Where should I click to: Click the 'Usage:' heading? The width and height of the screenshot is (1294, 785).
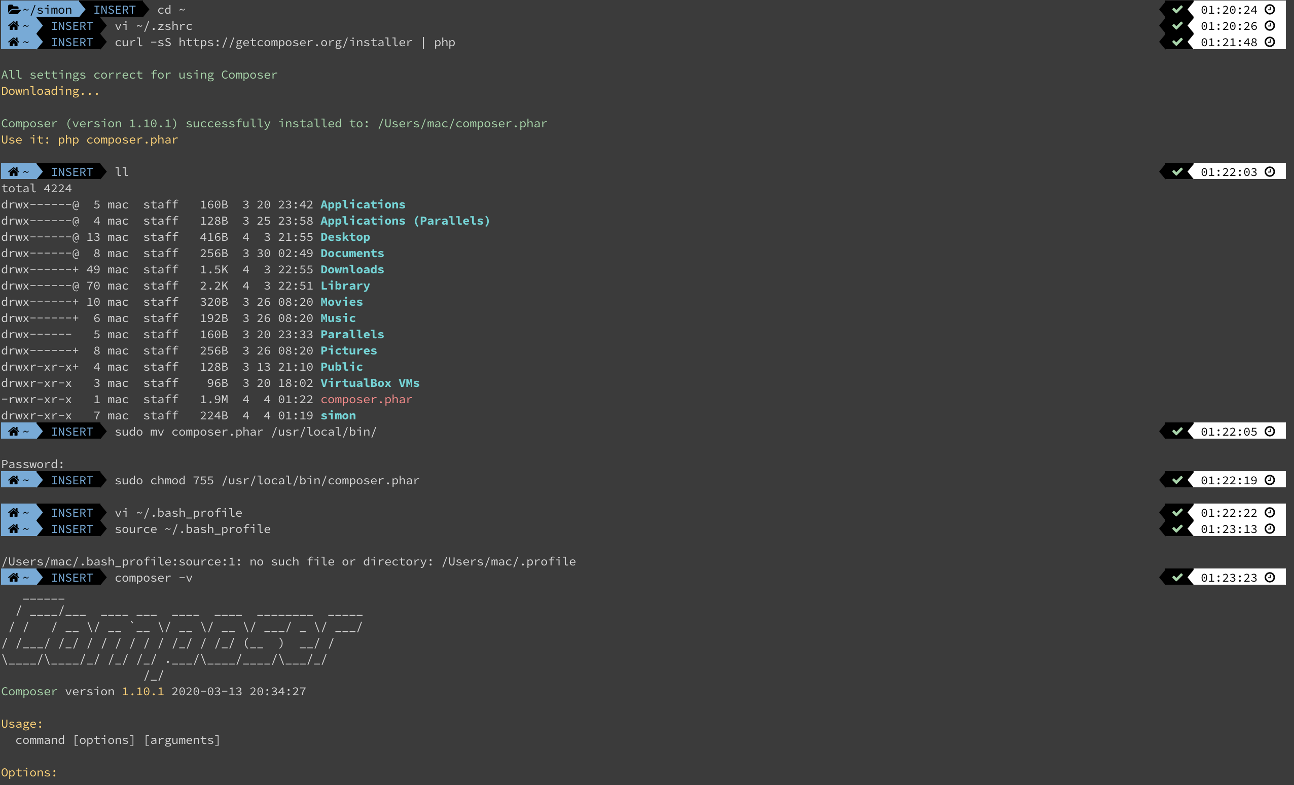click(22, 724)
